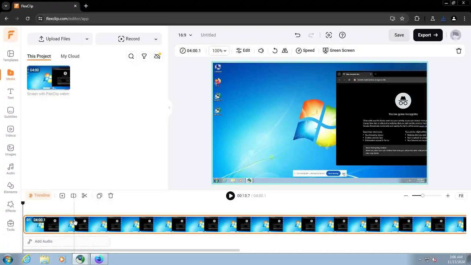Viewport: 471px width, 265px height.
Task: Open the Speed settings
Action: point(305,51)
